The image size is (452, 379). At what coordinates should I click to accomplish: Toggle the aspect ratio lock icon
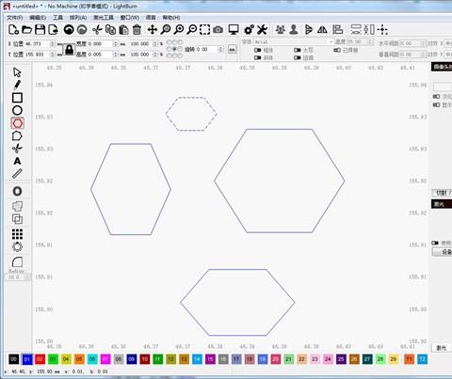69,50
